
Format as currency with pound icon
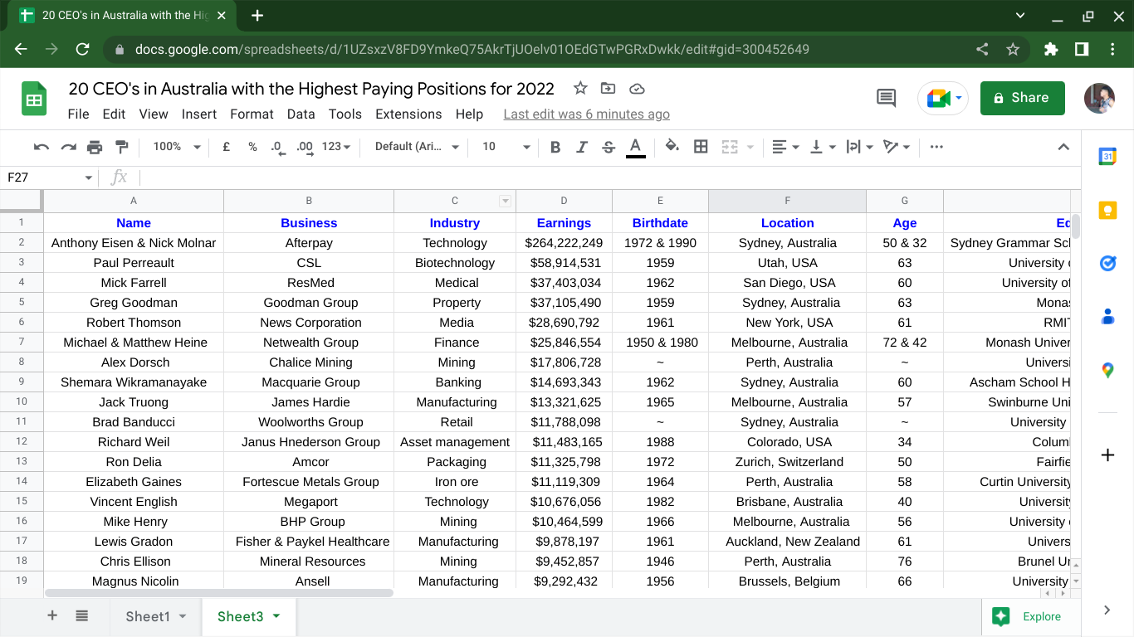click(x=226, y=147)
